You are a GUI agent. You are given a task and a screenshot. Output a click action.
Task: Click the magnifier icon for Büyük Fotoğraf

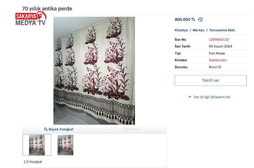pyautogui.click(x=46, y=129)
